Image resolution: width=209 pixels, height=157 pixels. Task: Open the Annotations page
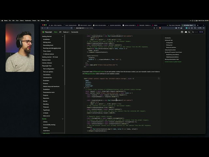click(x=47, y=75)
